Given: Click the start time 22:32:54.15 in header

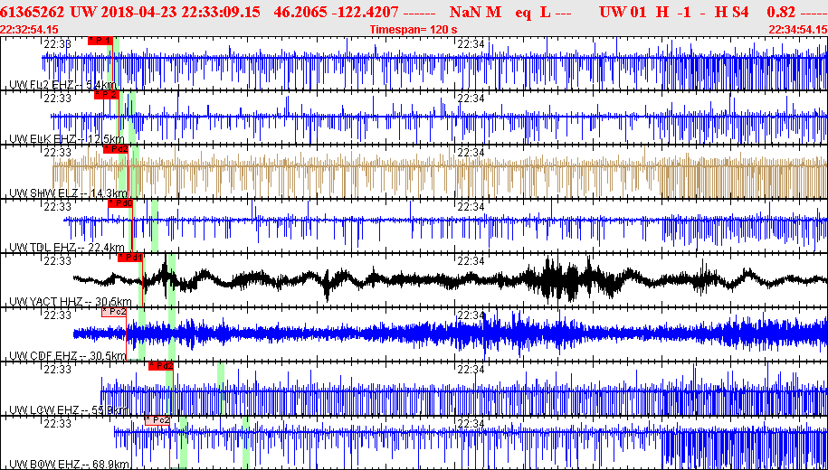Looking at the screenshot, I should pyautogui.click(x=30, y=30).
